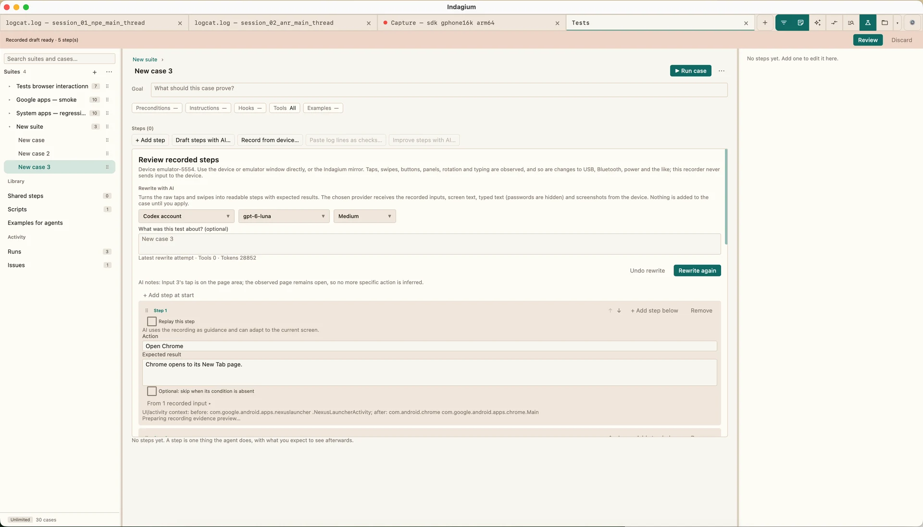Open the settings gear icon in toolbar
The image size is (923, 527).
coord(912,23)
